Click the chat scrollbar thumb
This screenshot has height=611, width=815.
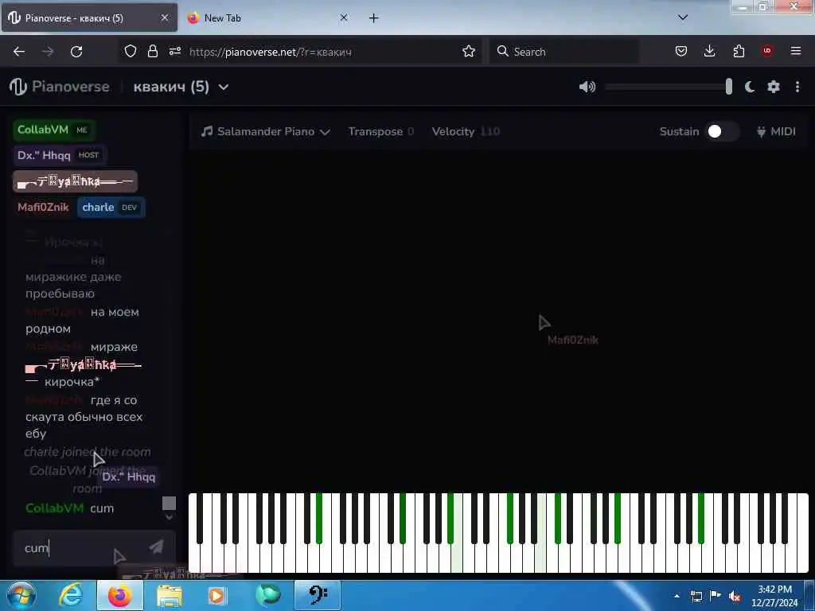(169, 503)
